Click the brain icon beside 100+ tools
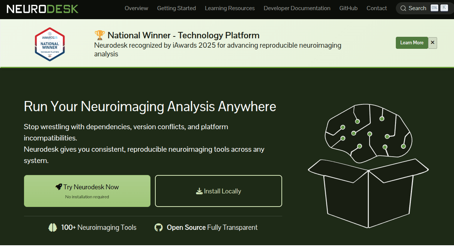 (53, 228)
